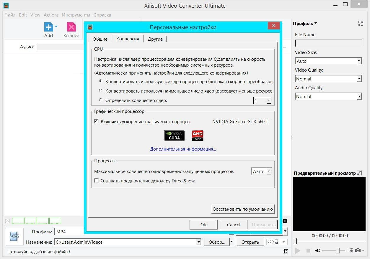370x259 pixels.
Task: Toggle GPU acceleration checkbox
Action: [96, 121]
